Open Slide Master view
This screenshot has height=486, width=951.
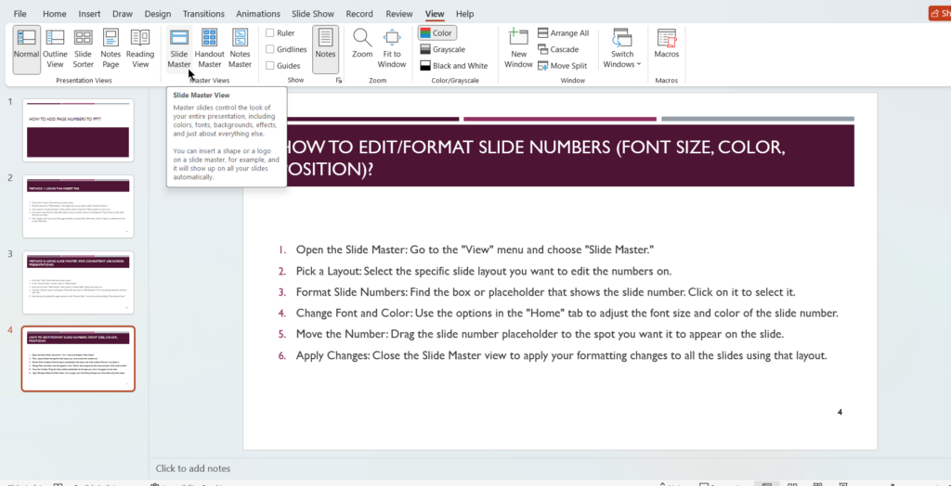pos(179,48)
